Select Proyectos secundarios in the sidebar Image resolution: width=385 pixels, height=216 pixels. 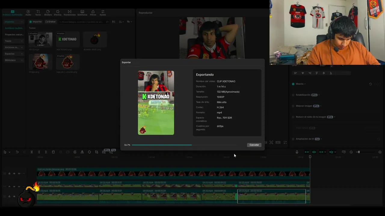14,34
